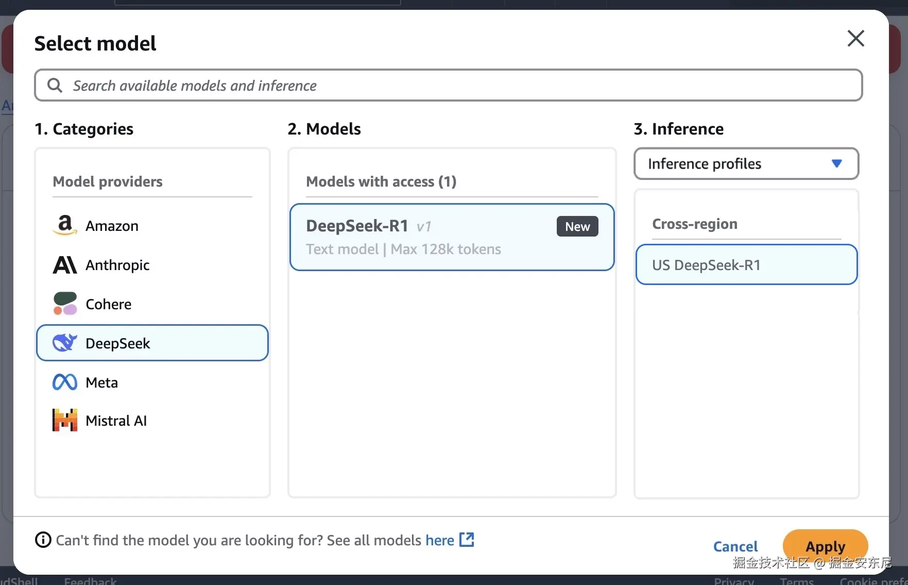
Task: Click the Meta infinity logo icon
Action: click(x=65, y=382)
